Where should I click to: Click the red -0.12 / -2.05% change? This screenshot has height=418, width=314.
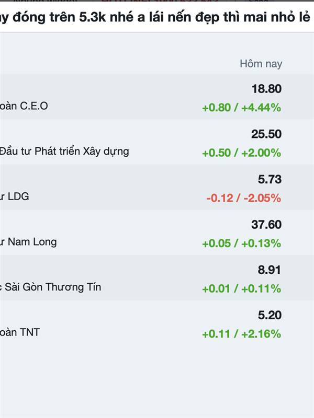tap(243, 198)
